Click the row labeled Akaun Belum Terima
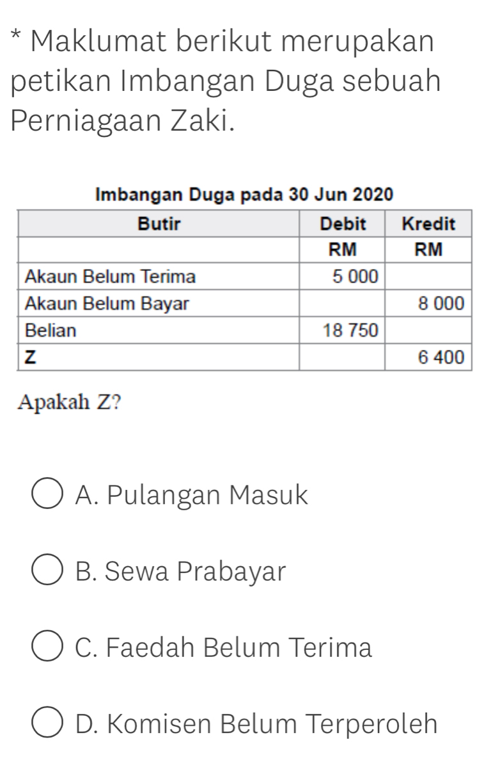The width and height of the screenshot is (491, 769). pyautogui.click(x=110, y=277)
